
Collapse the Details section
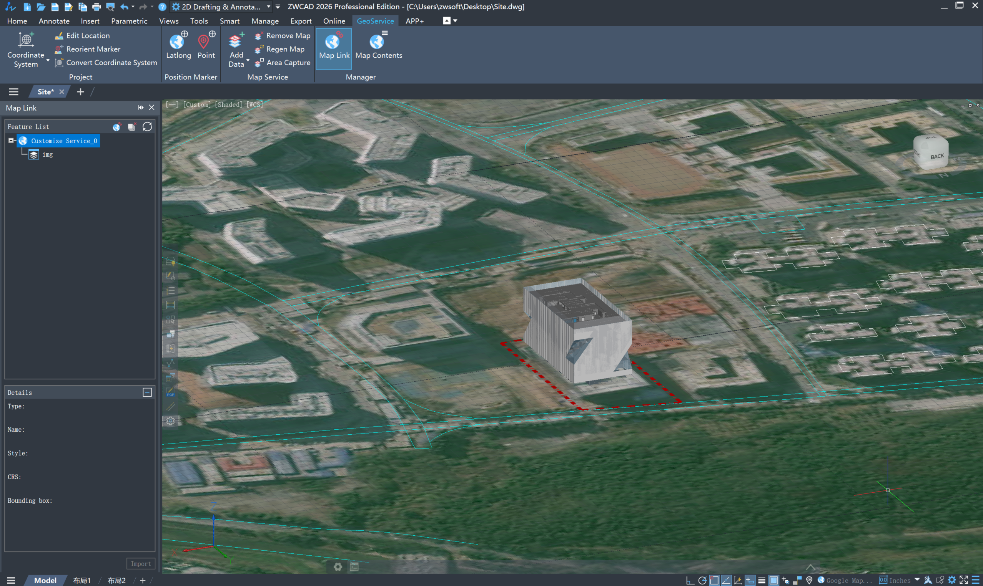tap(147, 392)
